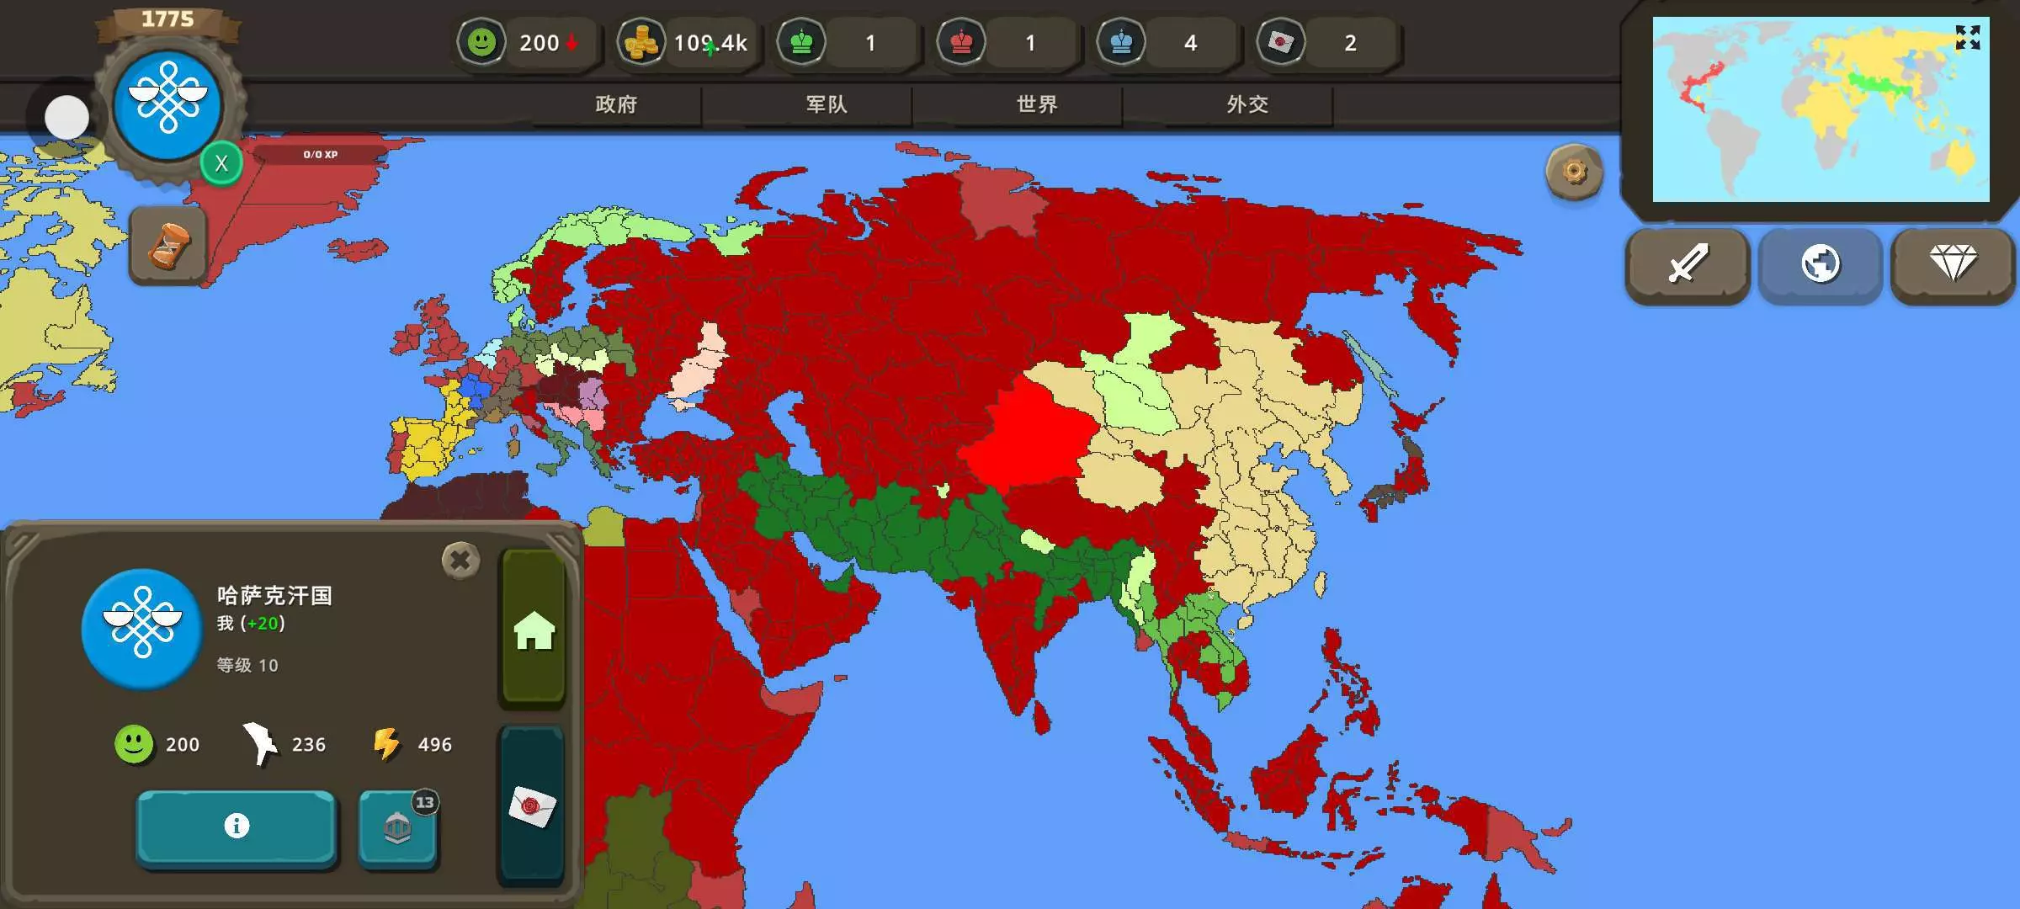Screen dimensions: 2020x909
Task: Open the 政府 menu tab
Action: coord(616,104)
